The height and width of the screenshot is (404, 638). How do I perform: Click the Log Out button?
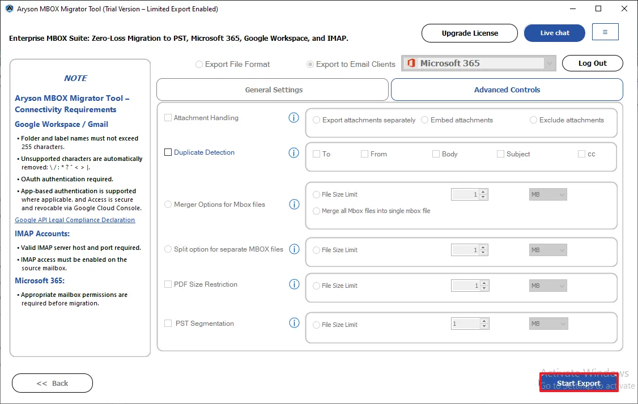pyautogui.click(x=593, y=63)
